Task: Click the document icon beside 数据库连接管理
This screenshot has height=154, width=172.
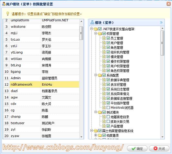Action: 104,98
